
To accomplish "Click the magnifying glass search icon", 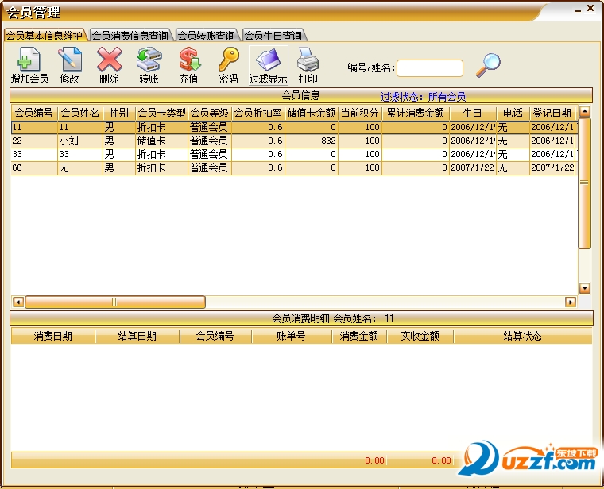I will [x=488, y=65].
